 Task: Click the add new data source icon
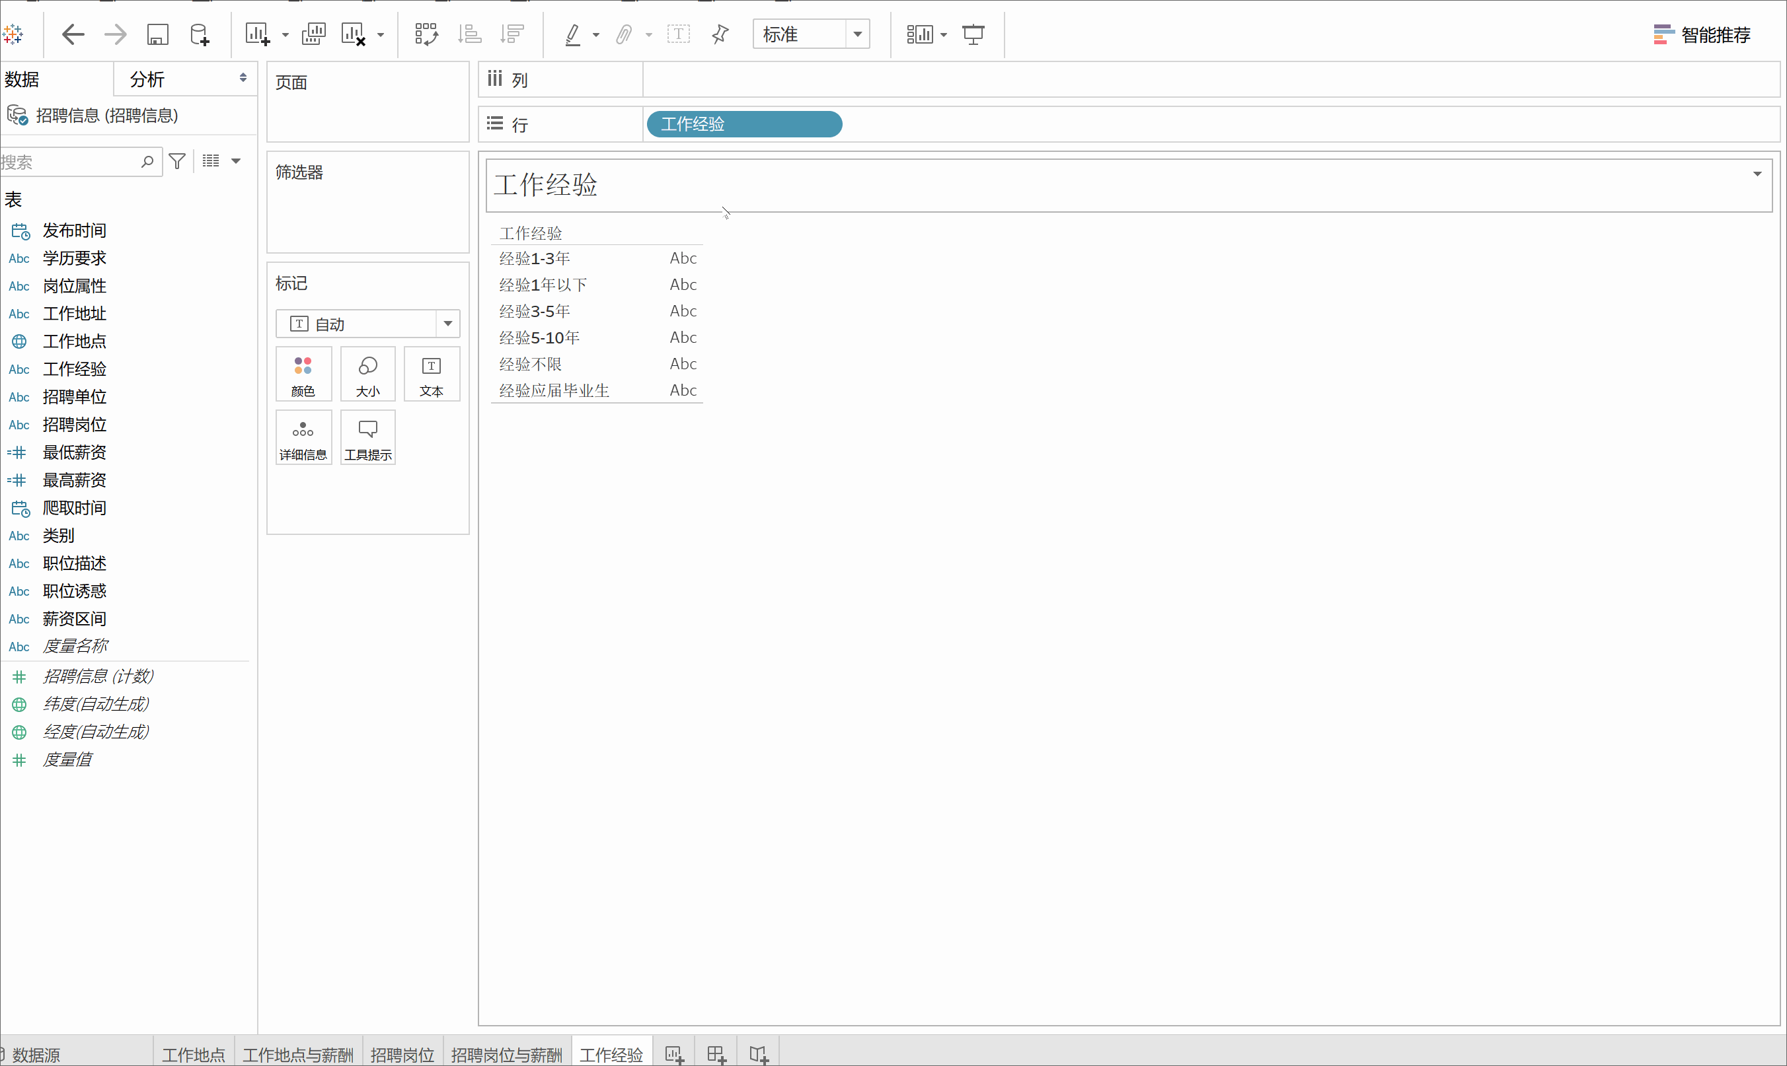199,34
